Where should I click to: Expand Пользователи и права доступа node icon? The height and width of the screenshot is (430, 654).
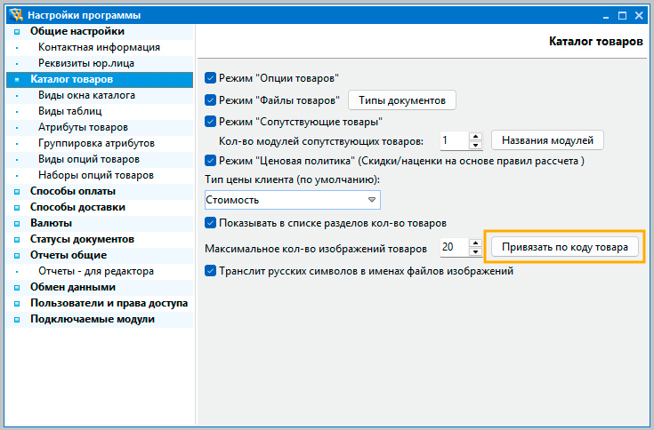pyautogui.click(x=17, y=304)
